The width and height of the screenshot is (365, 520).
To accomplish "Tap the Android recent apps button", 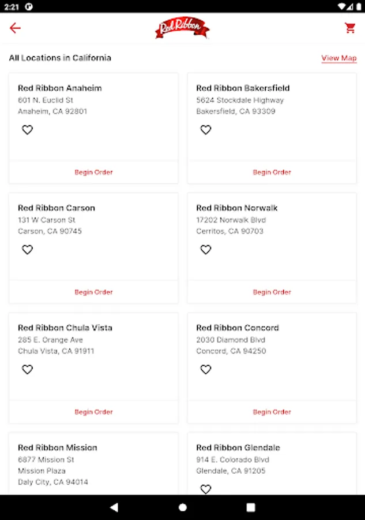I will click(x=251, y=507).
